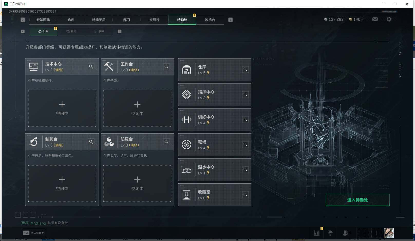Click an empty + squad slot near the avatar
Viewport: 415px width, 241px height.
coord(364,233)
